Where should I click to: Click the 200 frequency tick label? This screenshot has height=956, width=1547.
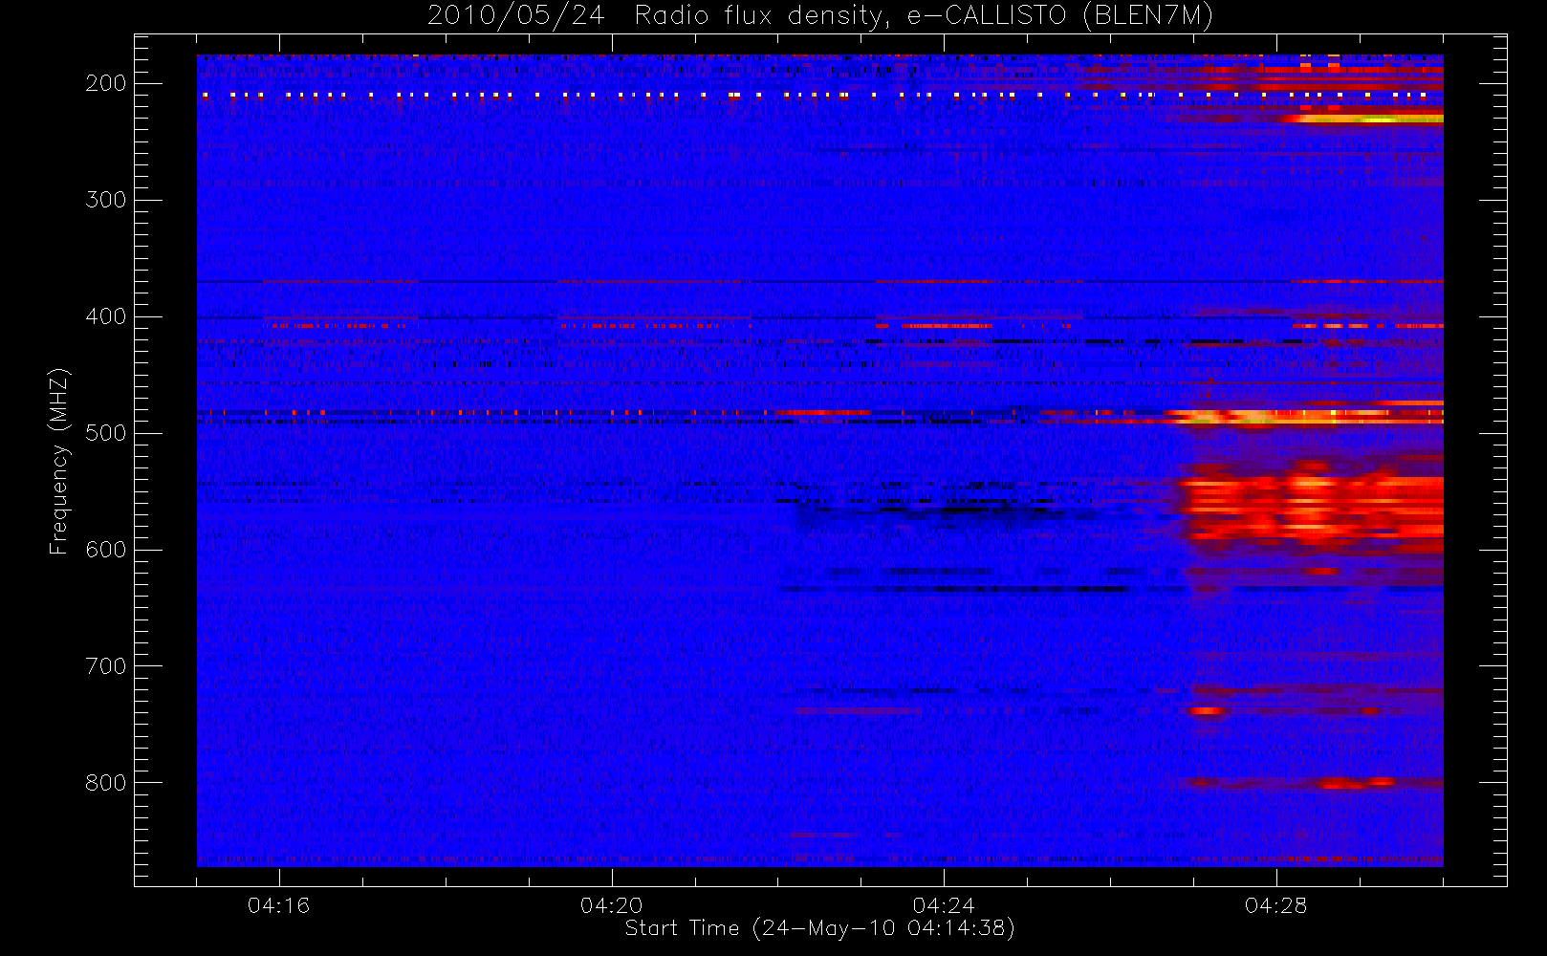(x=105, y=83)
